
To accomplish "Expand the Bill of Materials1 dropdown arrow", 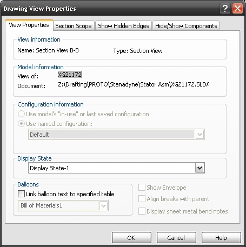I will [103, 205].
